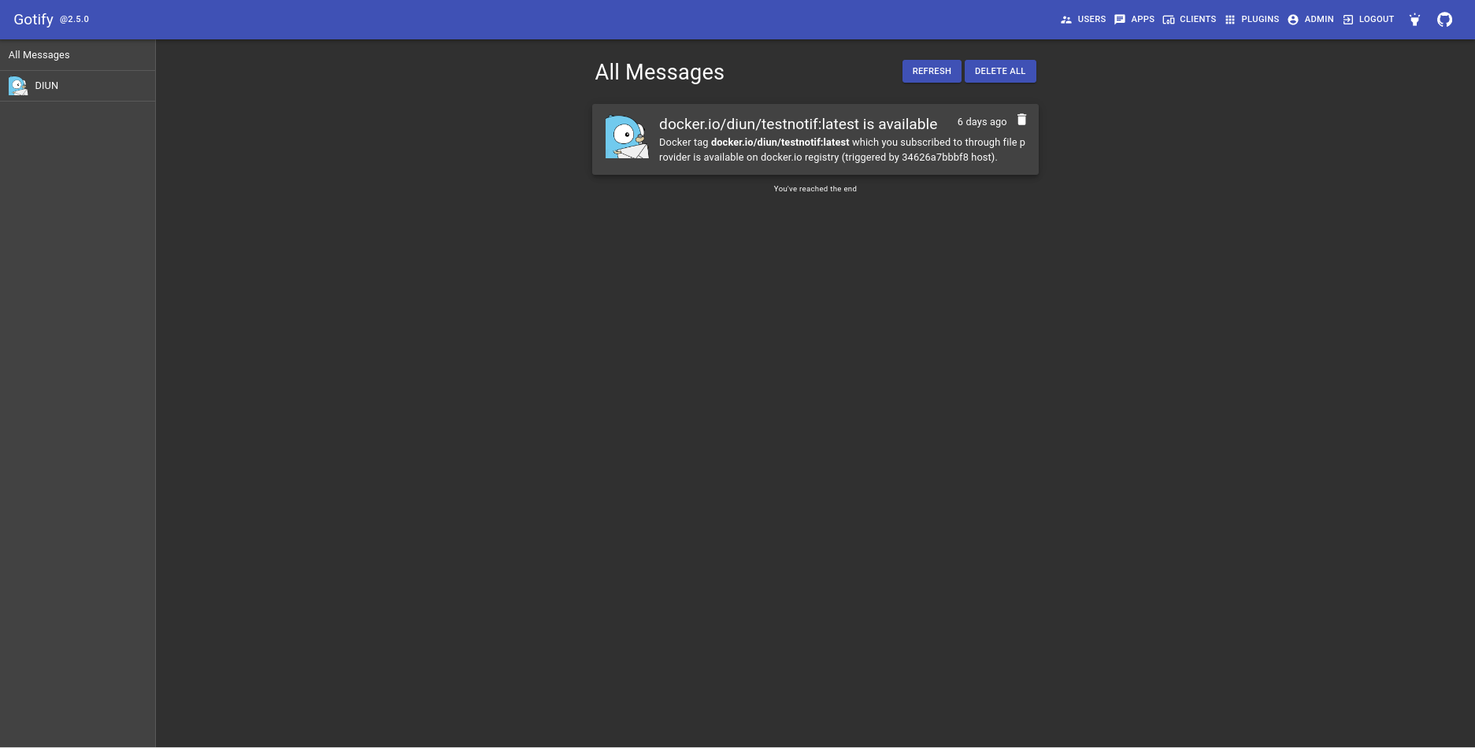Click the @2.5.0 version link
Image resolution: width=1475 pixels, height=748 pixels.
[x=74, y=20]
